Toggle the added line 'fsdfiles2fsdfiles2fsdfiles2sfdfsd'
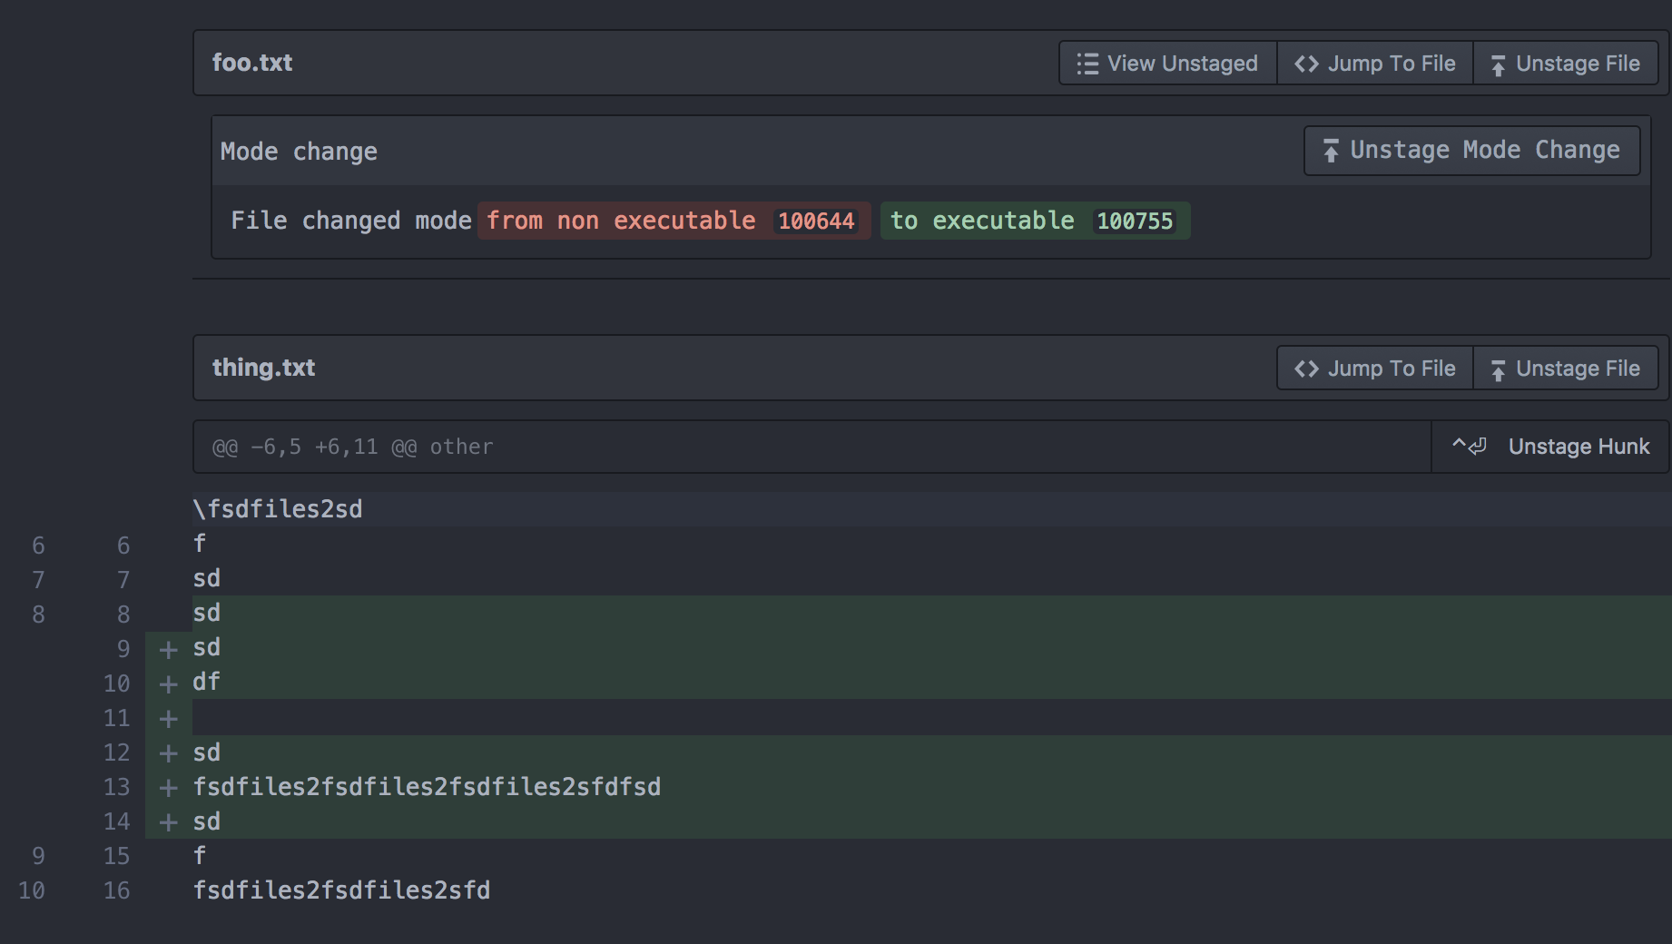Screen dimensions: 1672x944 point(168,787)
